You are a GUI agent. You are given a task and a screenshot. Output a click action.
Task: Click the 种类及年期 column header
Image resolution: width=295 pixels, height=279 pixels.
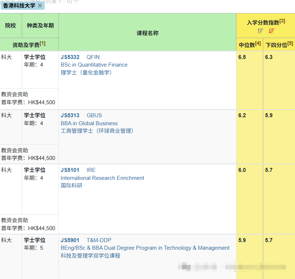click(x=40, y=25)
